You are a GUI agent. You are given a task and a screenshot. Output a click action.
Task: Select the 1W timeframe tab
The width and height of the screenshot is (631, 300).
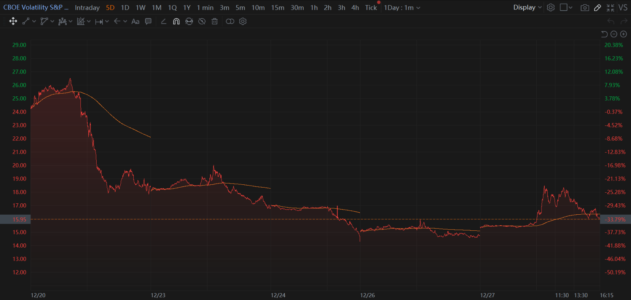coord(140,7)
